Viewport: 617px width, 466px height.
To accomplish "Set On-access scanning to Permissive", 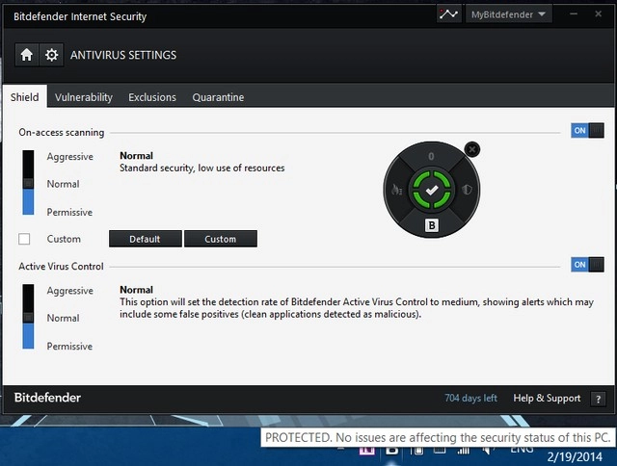I will 69,212.
